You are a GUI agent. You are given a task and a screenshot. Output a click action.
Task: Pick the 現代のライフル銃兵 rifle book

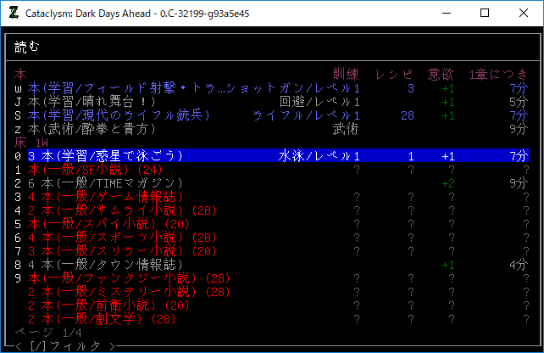(119, 115)
